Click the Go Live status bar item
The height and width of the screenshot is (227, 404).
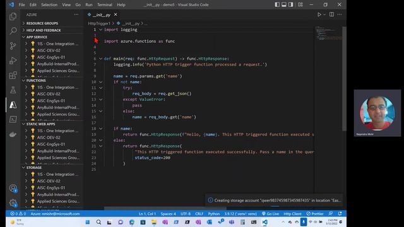pos(270,214)
